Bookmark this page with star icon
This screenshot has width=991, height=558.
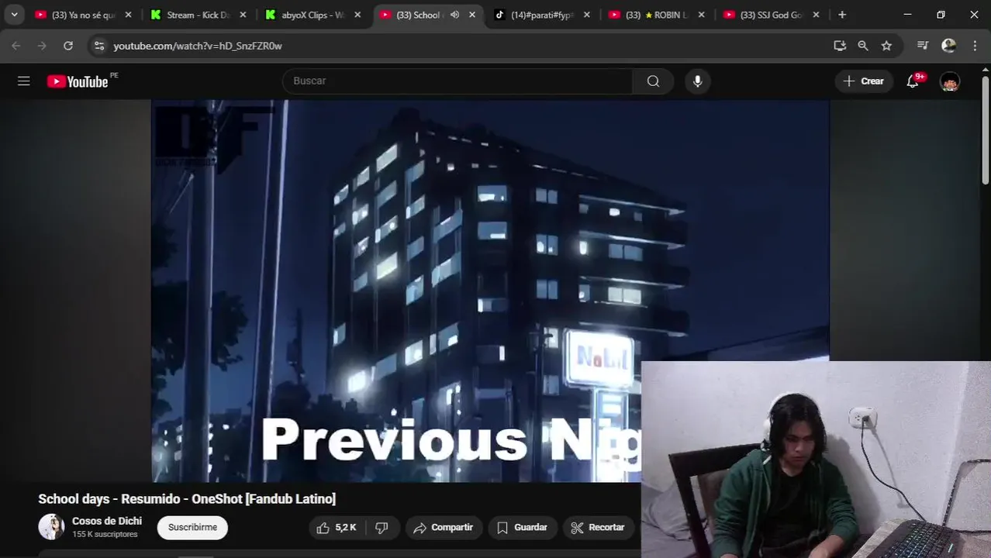tap(886, 46)
